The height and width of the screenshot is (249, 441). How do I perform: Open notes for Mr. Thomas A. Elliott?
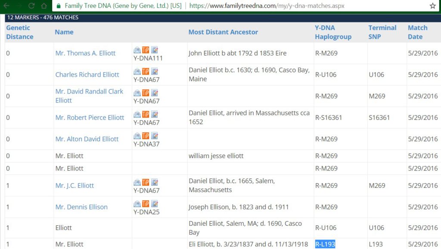click(155, 50)
